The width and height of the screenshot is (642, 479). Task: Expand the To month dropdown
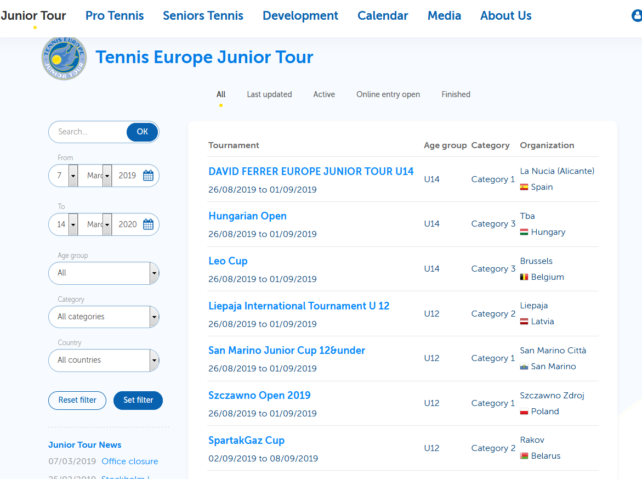(107, 224)
